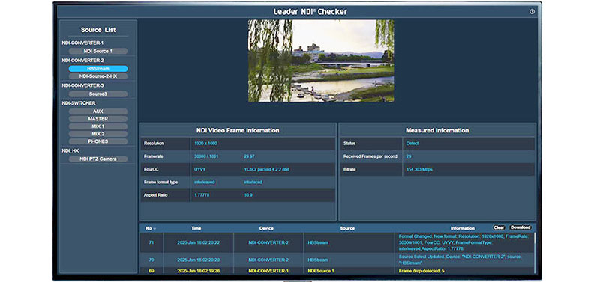Clear the event log

499,227
